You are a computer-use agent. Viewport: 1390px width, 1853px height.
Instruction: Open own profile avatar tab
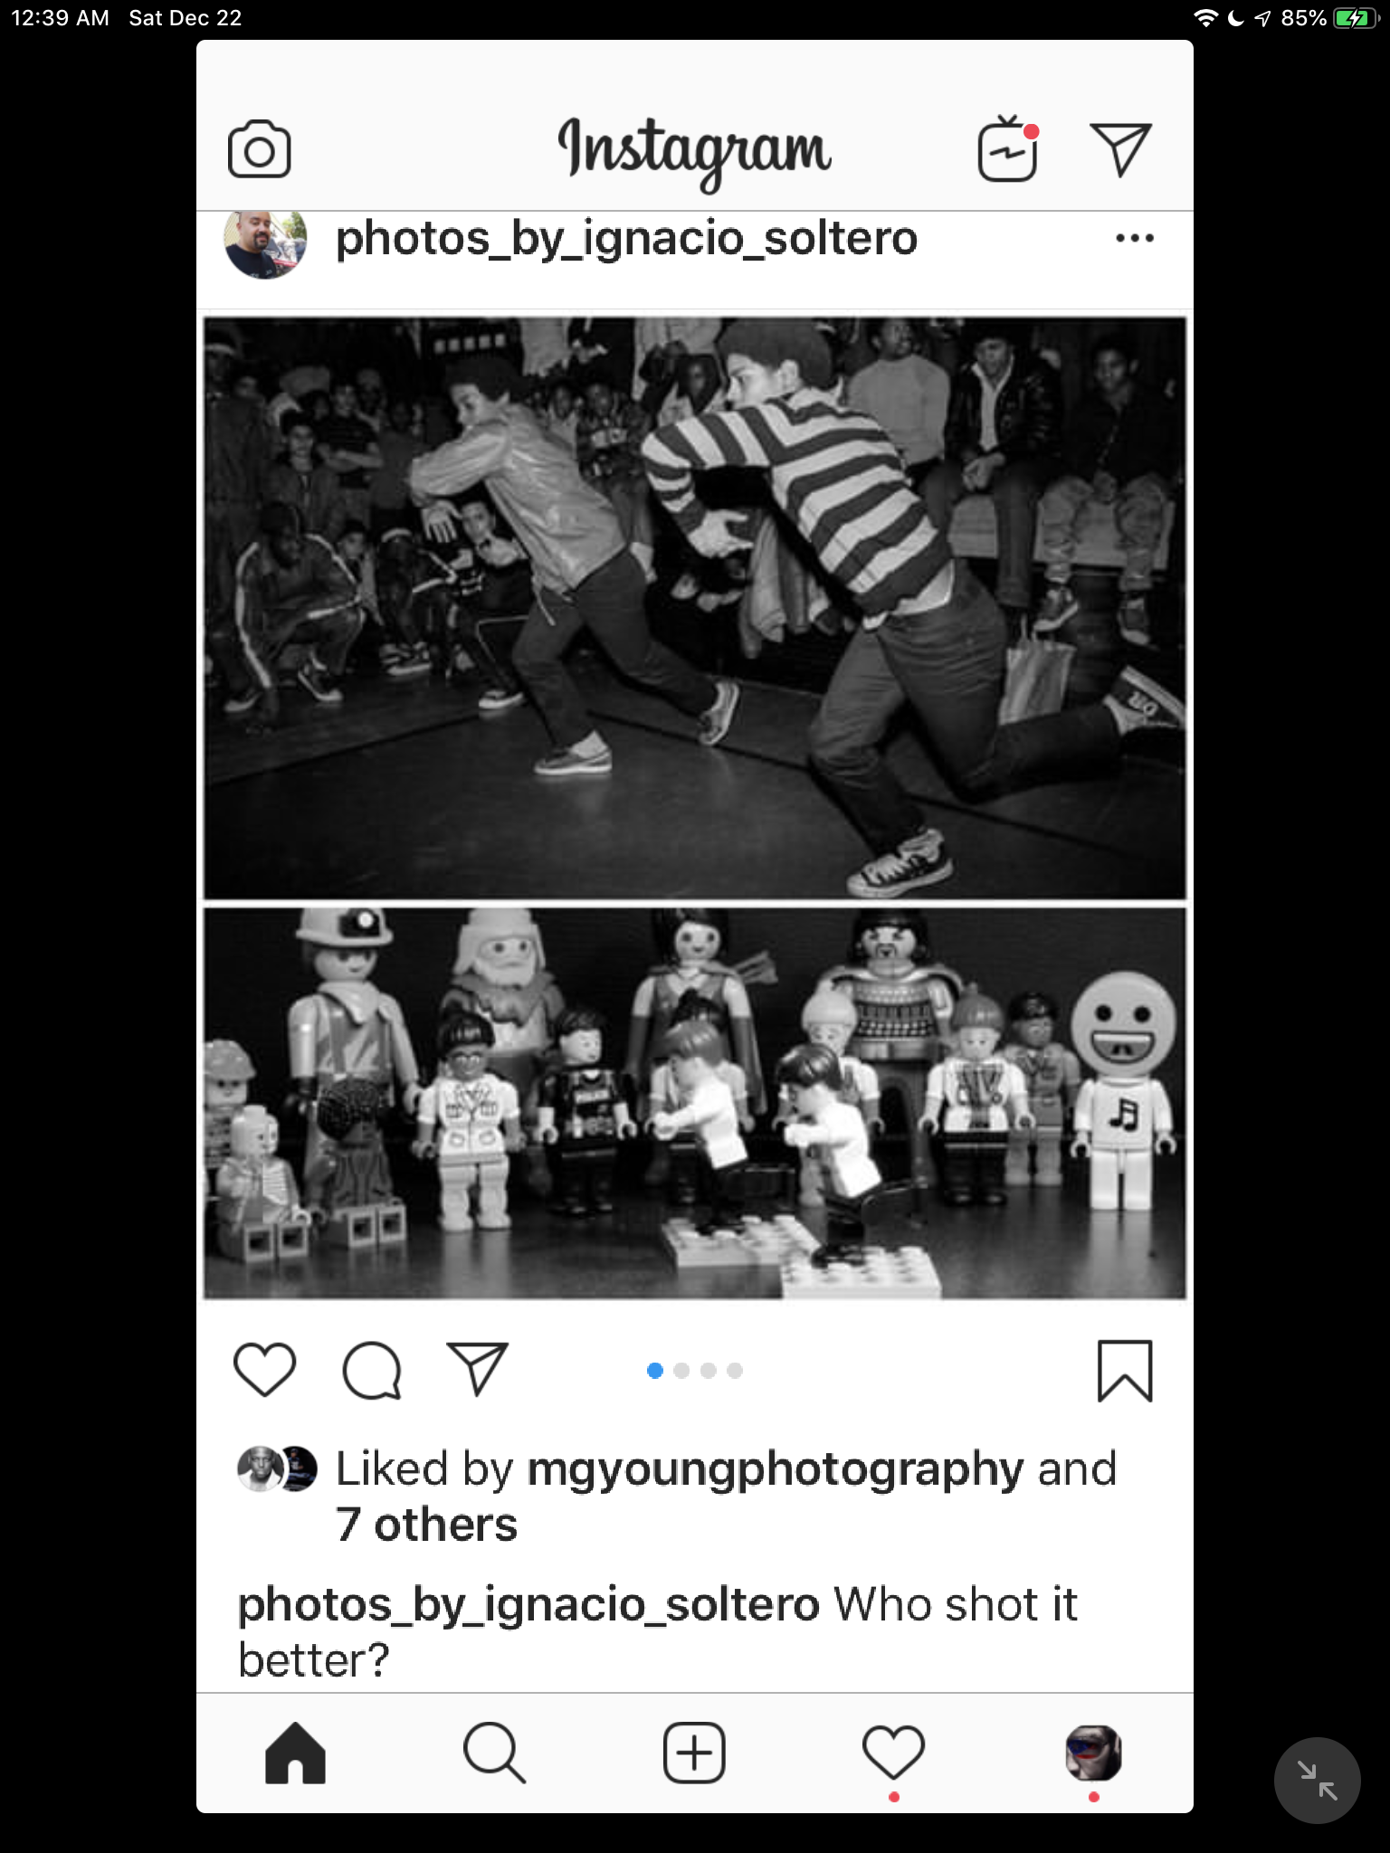(x=1093, y=1753)
